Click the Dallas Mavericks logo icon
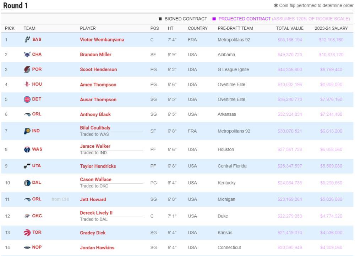 click(x=27, y=183)
